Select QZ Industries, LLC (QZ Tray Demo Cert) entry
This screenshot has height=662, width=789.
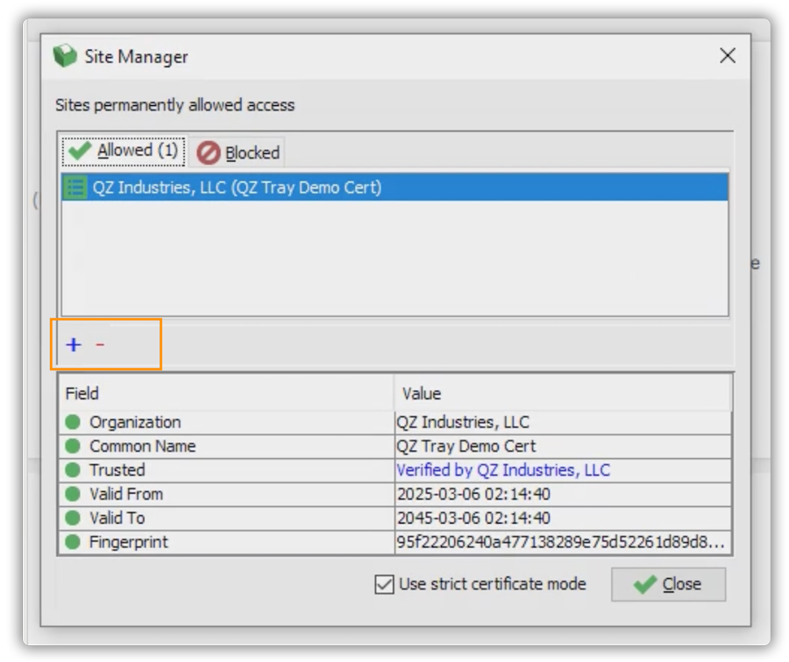coord(395,187)
